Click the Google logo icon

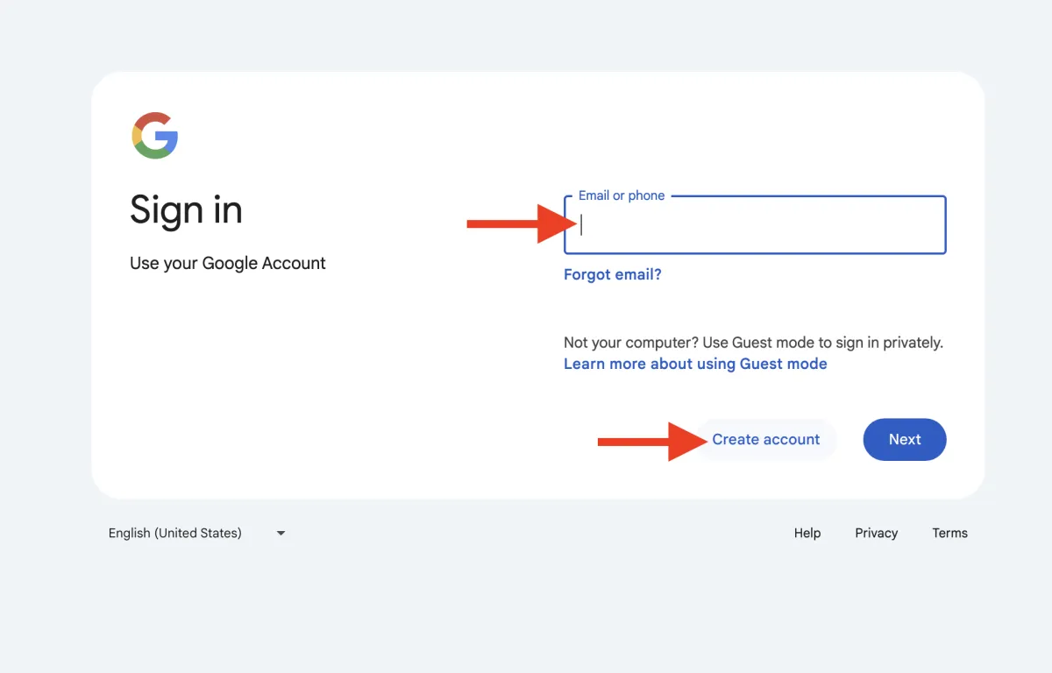155,135
